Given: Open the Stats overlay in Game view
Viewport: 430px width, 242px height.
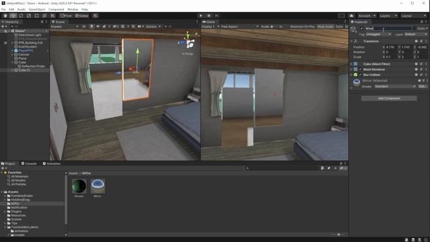Looking at the screenshot, I should pos(339,27).
